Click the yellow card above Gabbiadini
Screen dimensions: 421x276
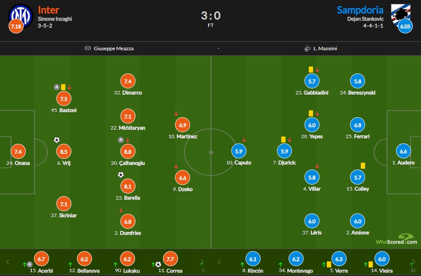click(x=310, y=70)
